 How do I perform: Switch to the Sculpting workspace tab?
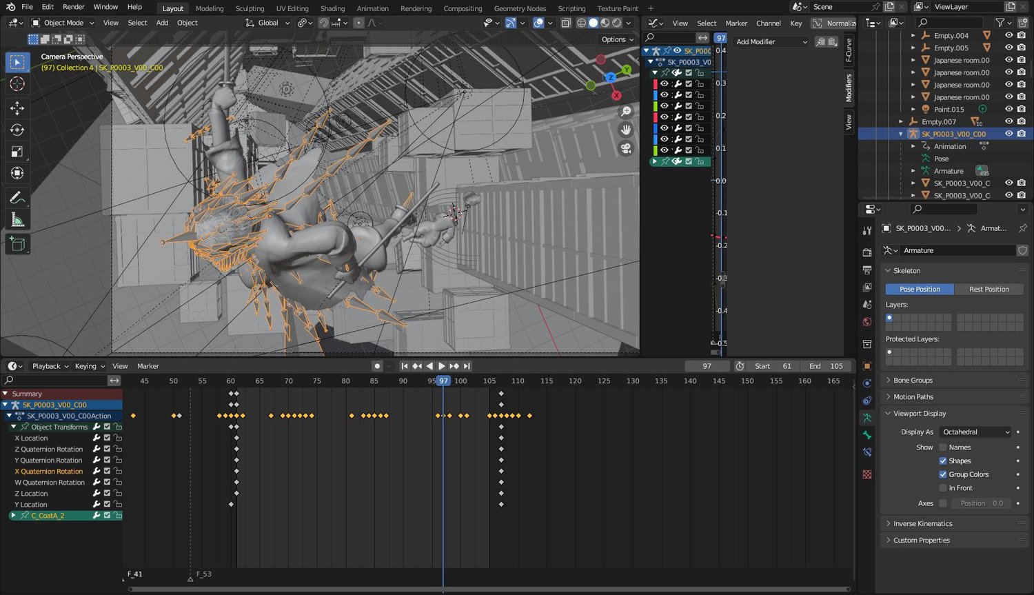tap(250, 8)
